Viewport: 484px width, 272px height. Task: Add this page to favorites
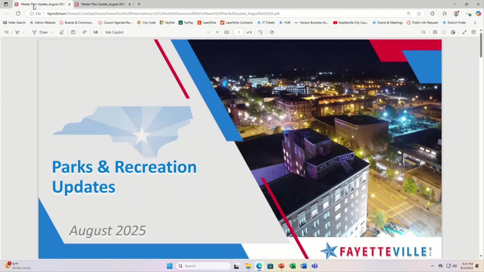pos(419,14)
